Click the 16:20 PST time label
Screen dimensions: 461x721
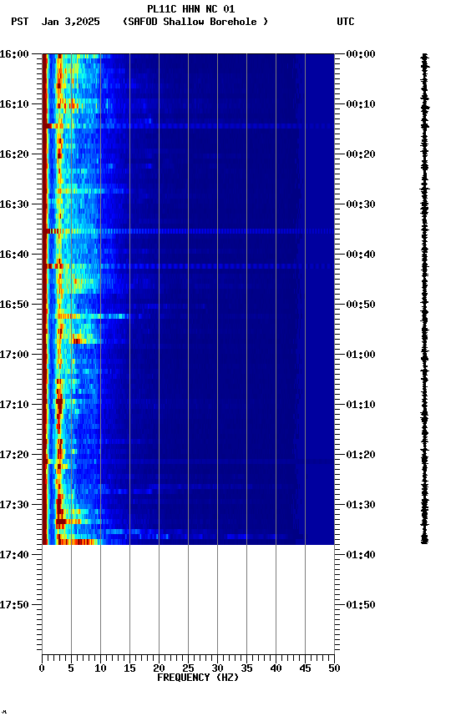pos(14,154)
